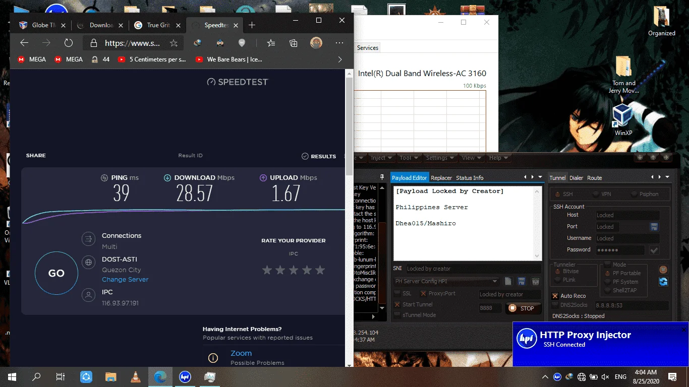Image resolution: width=689 pixels, height=387 pixels.
Task: Open the Action Center notifications
Action: click(x=672, y=376)
